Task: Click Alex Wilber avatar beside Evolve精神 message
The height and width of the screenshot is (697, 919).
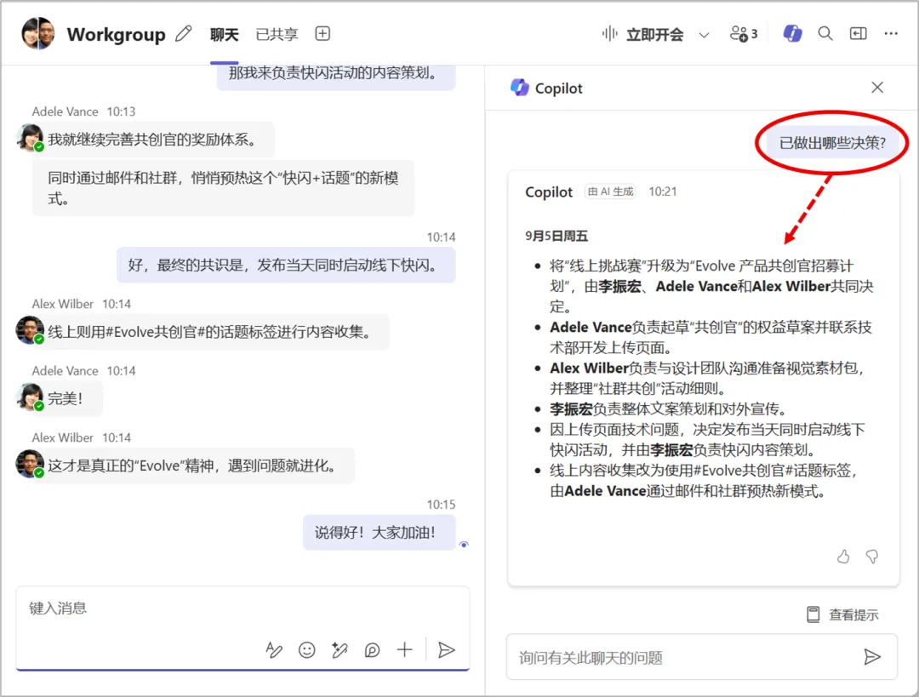Action: click(30, 464)
